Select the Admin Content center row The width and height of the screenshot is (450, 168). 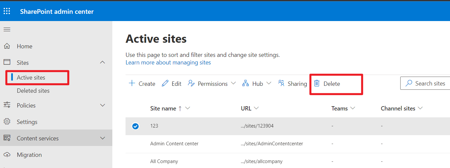pos(288,144)
